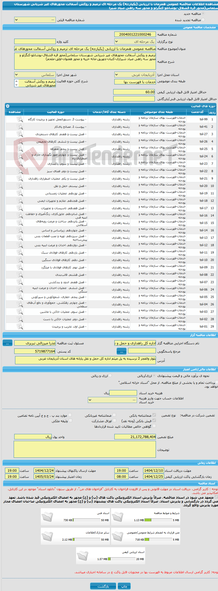The image size is (218, 591).
Task: Select the مناقصه تجدید شده radio option
Action: point(203,20)
